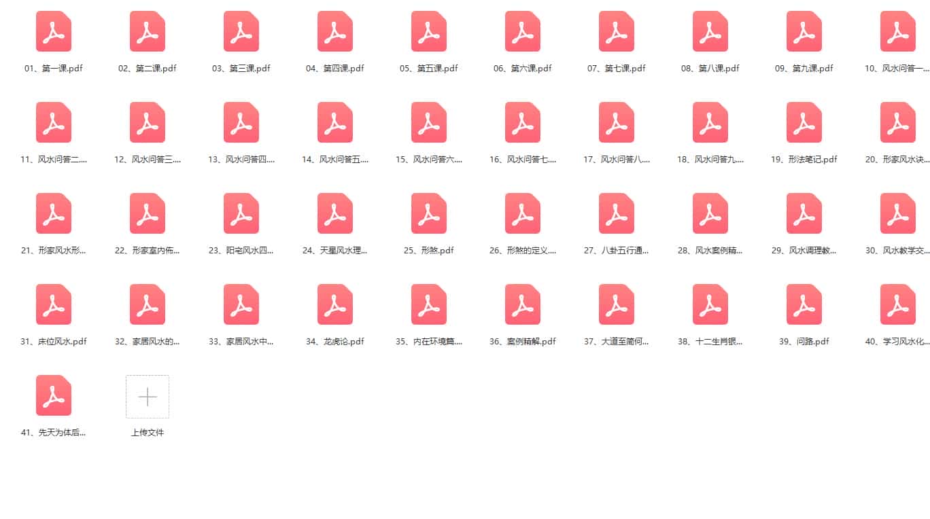The width and height of the screenshot is (930, 519).
Task: Click the file name 07、第七课.pdf
Action: pos(617,69)
